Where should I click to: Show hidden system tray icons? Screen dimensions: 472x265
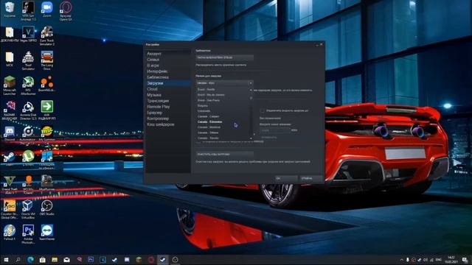click(x=401, y=260)
